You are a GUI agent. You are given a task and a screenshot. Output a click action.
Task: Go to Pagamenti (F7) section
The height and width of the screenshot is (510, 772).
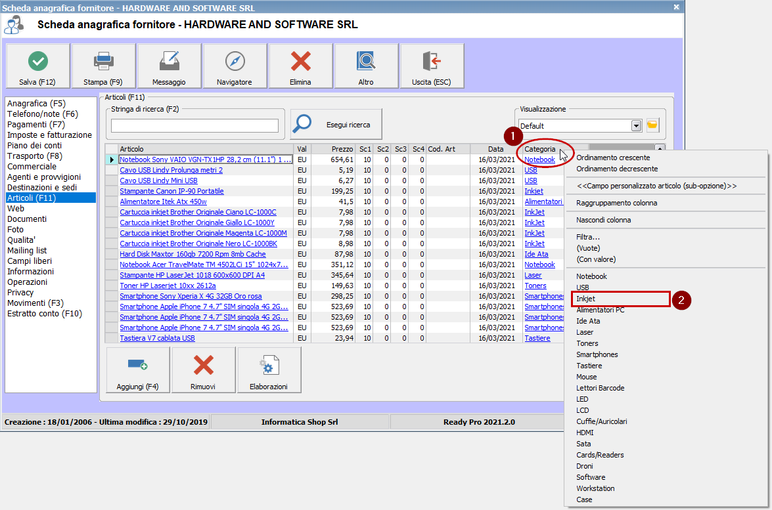[36, 125]
